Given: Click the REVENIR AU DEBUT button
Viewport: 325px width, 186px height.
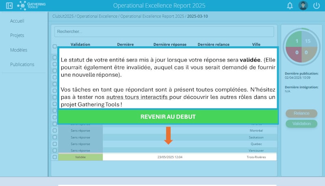Looking at the screenshot, I should tap(168, 117).
